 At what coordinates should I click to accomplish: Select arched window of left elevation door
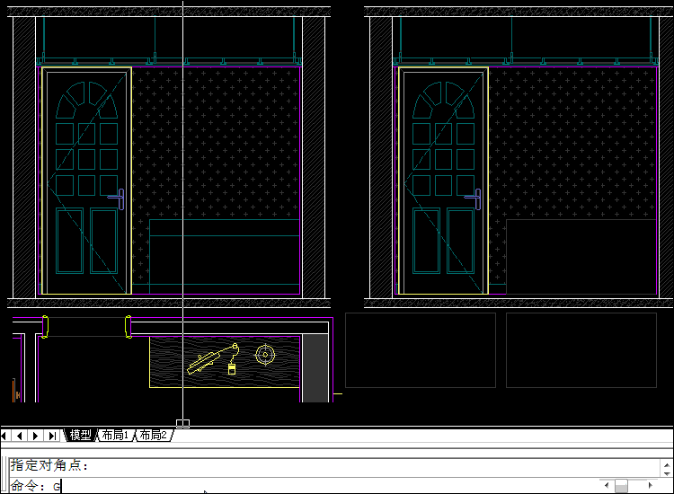coord(86,101)
